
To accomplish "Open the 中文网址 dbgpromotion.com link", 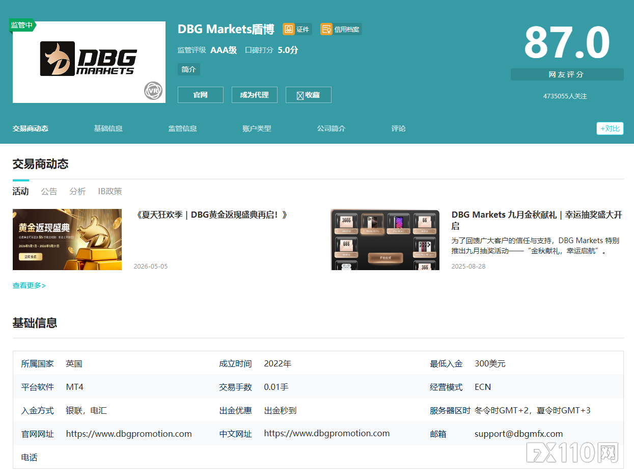I will (x=327, y=433).
